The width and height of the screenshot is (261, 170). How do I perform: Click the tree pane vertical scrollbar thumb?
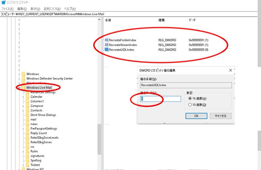tap(99, 139)
